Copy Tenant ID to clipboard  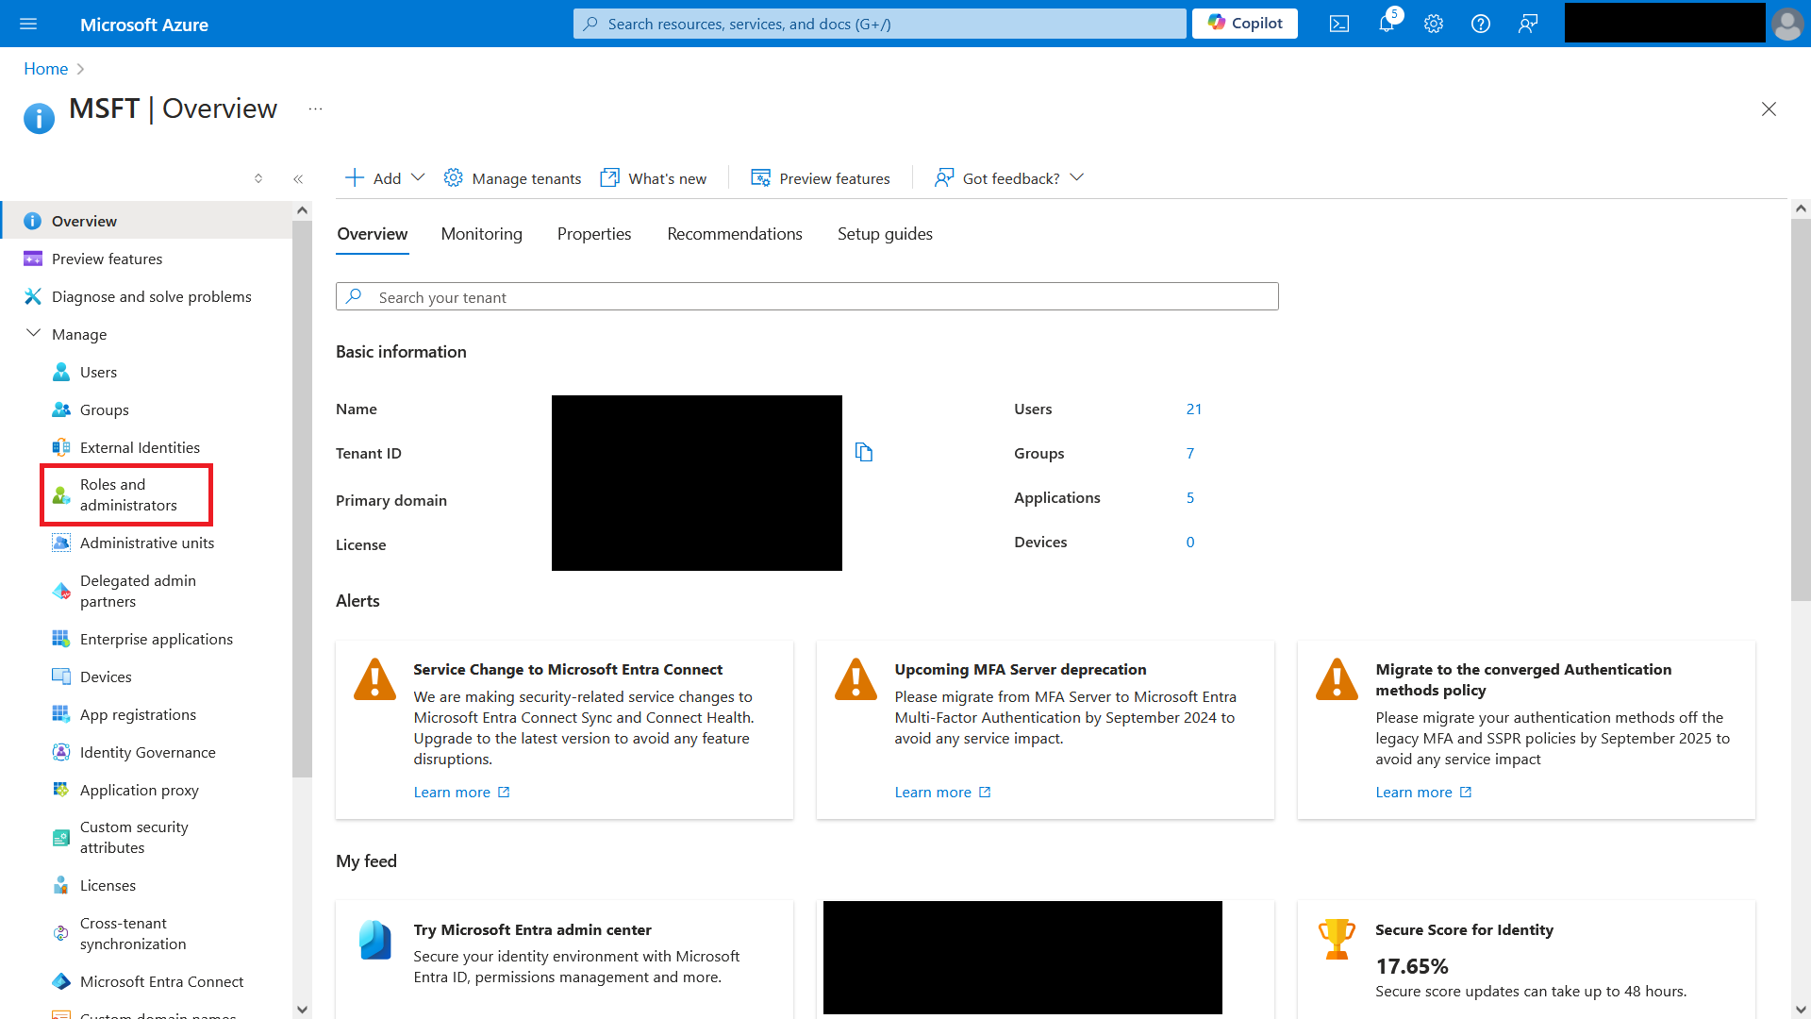click(864, 453)
